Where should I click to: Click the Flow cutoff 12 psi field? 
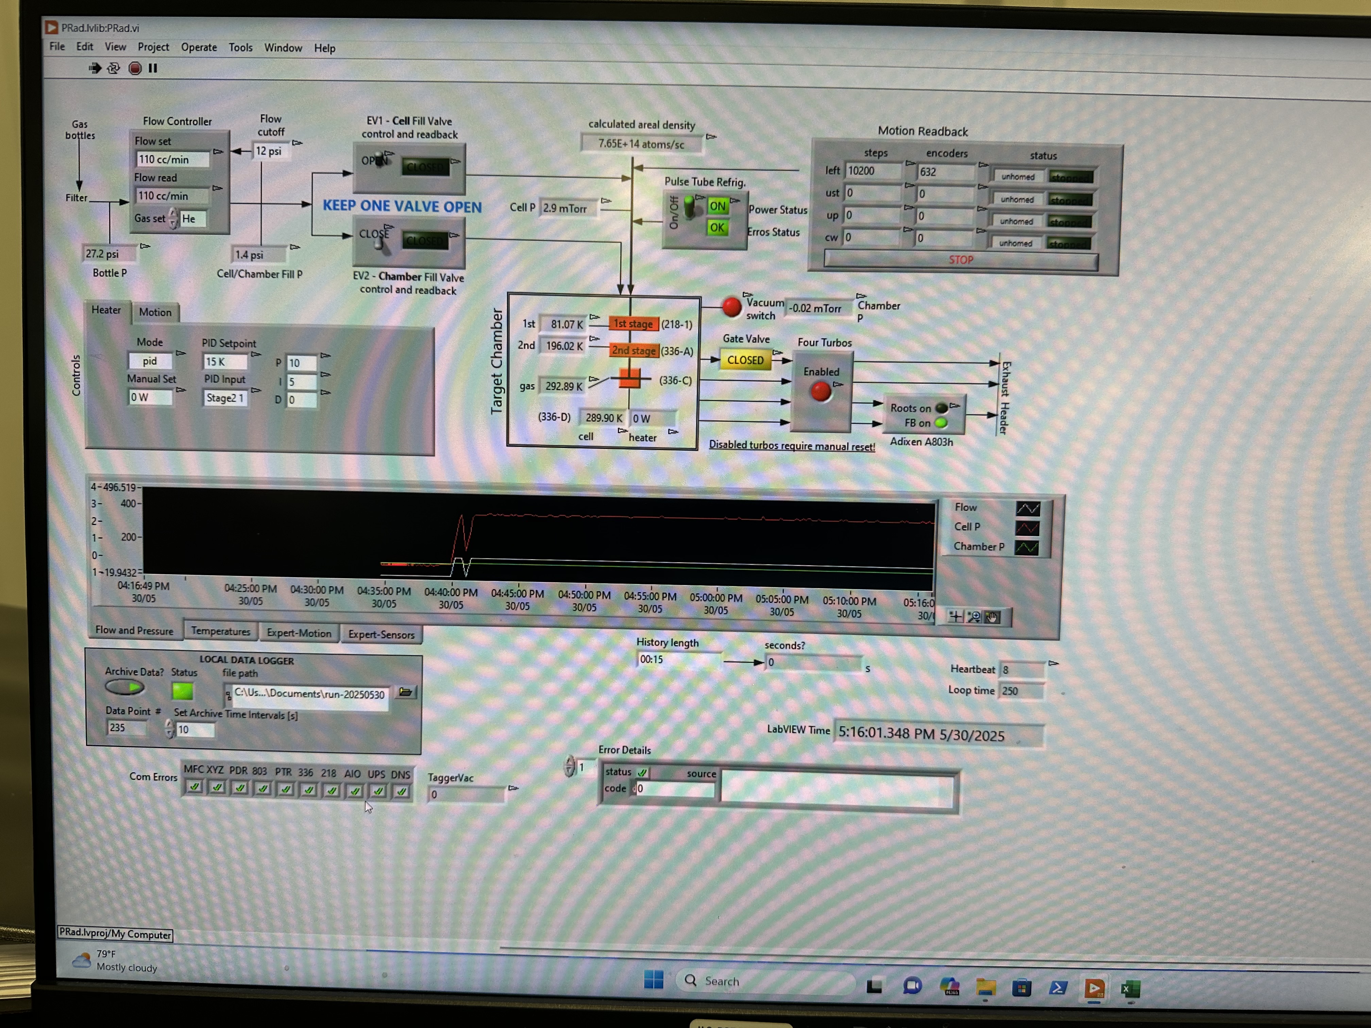click(271, 151)
